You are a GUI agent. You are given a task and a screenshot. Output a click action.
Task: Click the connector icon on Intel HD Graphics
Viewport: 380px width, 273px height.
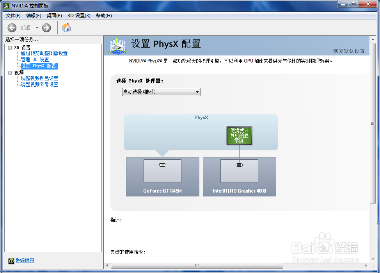coord(239,165)
